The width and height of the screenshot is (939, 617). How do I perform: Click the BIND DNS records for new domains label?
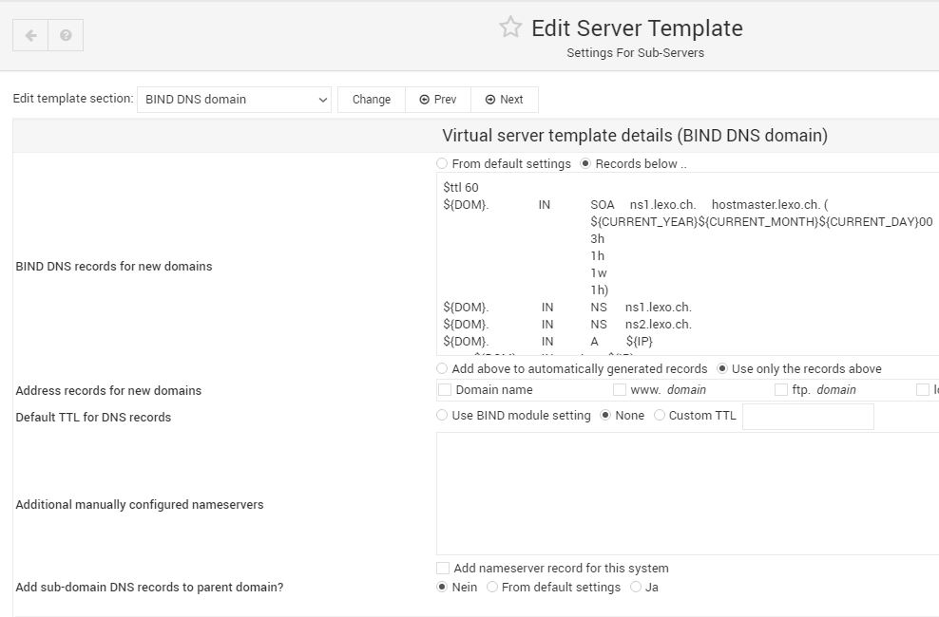(x=114, y=266)
